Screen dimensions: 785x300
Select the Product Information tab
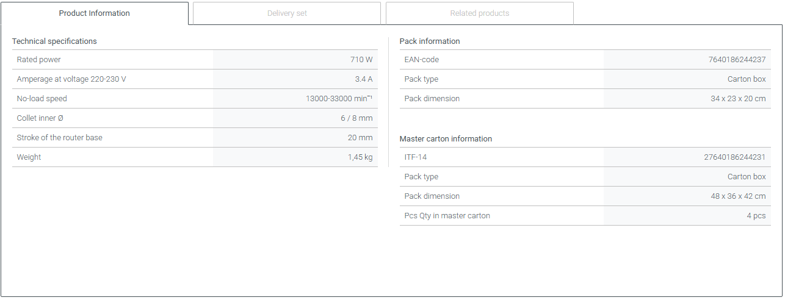click(95, 13)
